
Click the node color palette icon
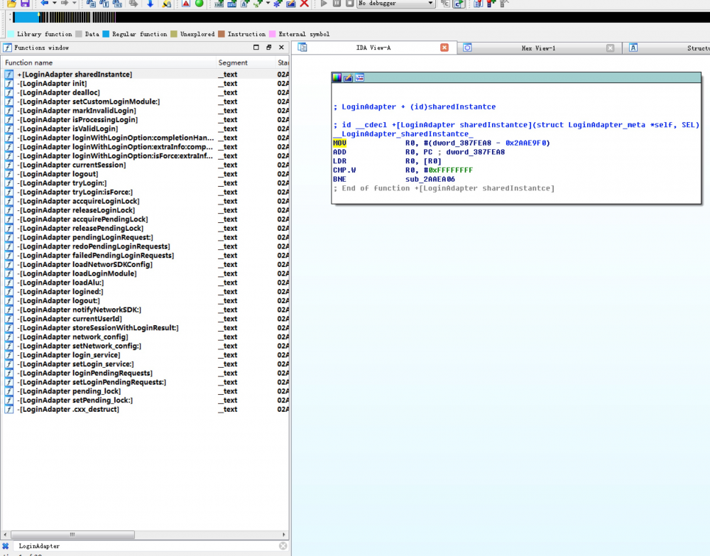pyautogui.click(x=337, y=77)
